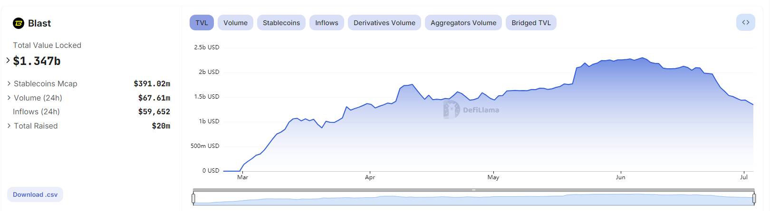The image size is (770, 211).
Task: Click the 2.5b USD axis label
Action: coord(207,47)
